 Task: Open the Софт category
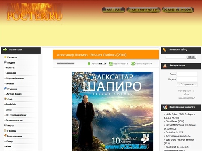click(10, 99)
